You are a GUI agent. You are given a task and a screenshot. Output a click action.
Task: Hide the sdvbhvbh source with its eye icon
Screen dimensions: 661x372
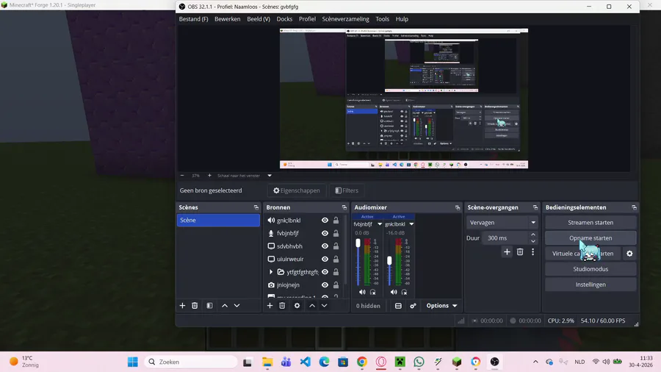325,246
